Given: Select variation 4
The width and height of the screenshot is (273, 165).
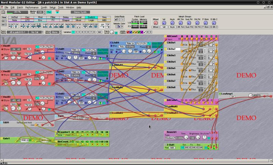Looking at the screenshot, I should (82, 32).
